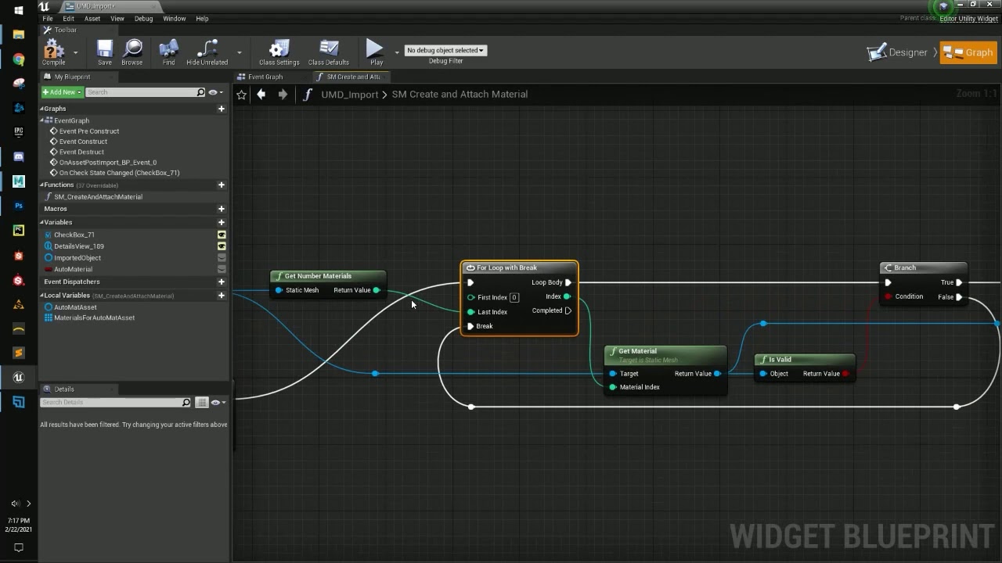Open view options eye in Details panel
The width and height of the screenshot is (1002, 563).
pyautogui.click(x=218, y=403)
